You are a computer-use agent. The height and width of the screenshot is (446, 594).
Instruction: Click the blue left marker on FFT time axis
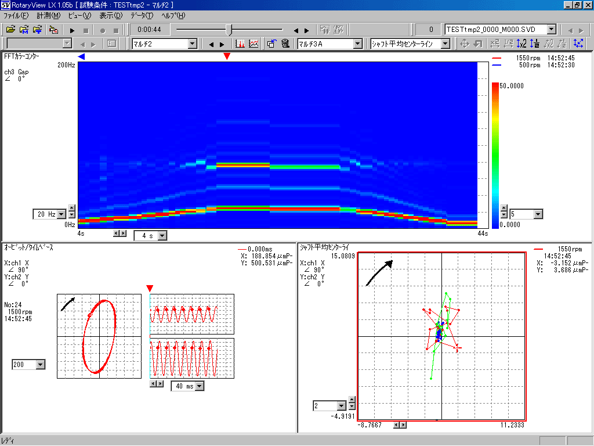pyautogui.click(x=81, y=56)
